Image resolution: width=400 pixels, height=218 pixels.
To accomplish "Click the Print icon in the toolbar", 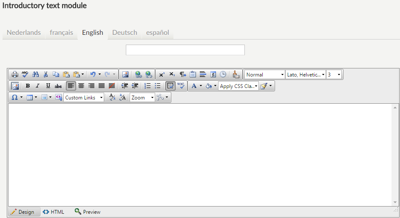I will tap(15, 74).
